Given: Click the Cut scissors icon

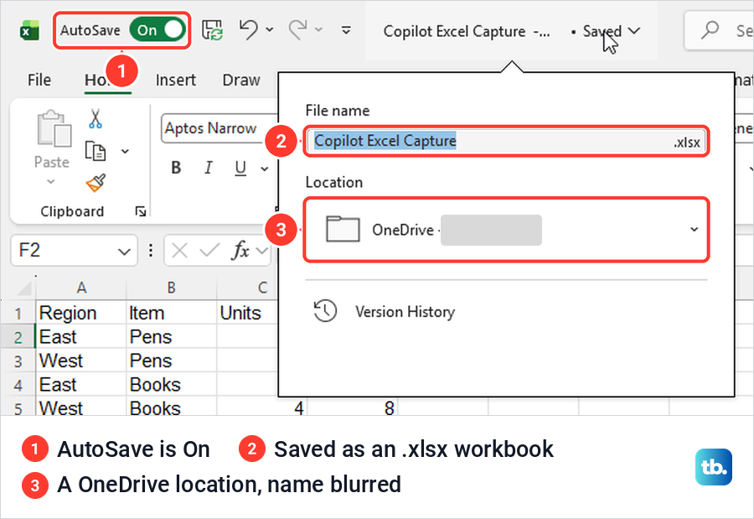Looking at the screenshot, I should [96, 118].
